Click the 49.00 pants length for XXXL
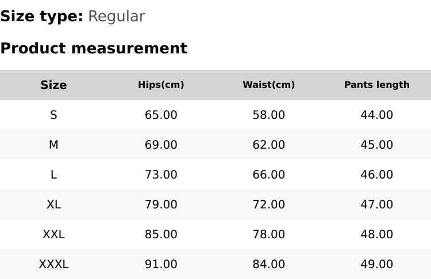This screenshot has height=279, width=431. pos(376,264)
